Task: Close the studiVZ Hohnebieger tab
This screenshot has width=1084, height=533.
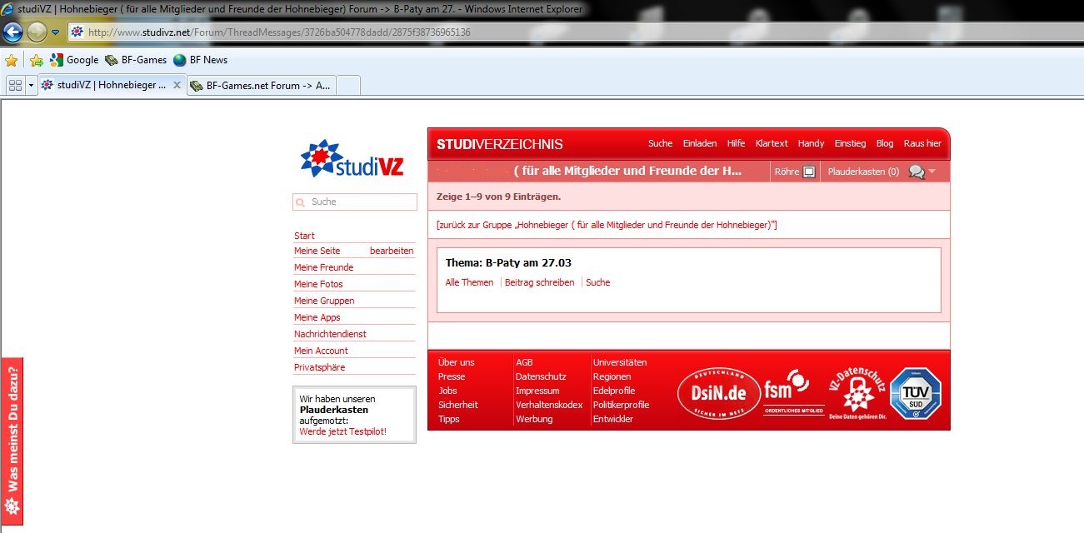Action: tap(177, 85)
